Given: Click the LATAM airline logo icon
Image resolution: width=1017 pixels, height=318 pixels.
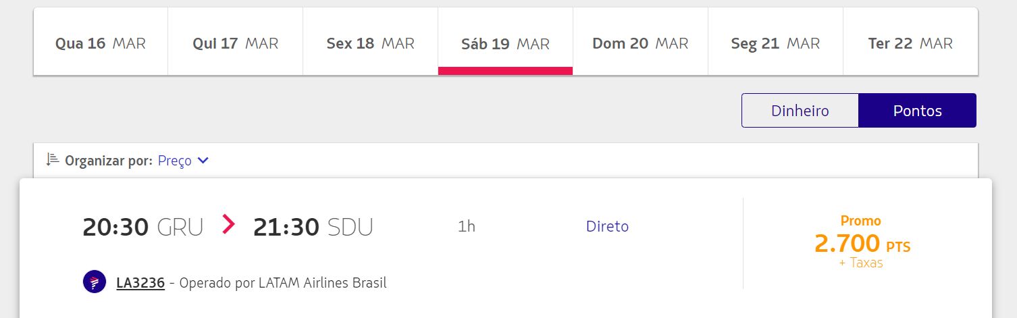Looking at the screenshot, I should click(95, 282).
